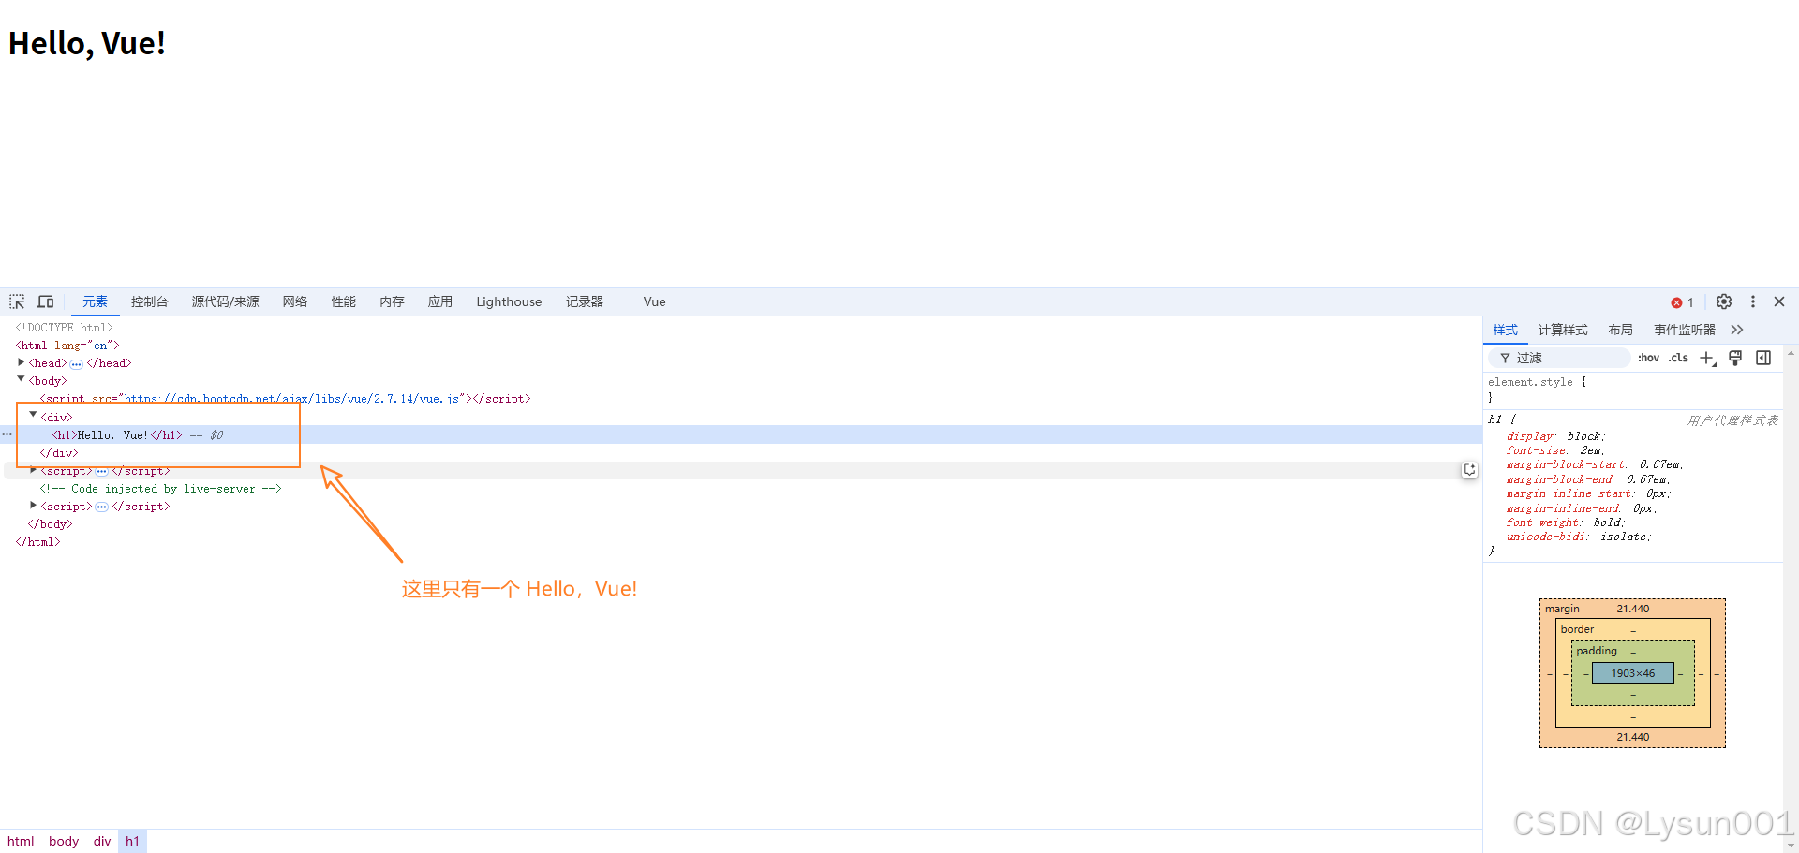Select the html lang="en" node
This screenshot has width=1799, height=853.
[x=67, y=346]
